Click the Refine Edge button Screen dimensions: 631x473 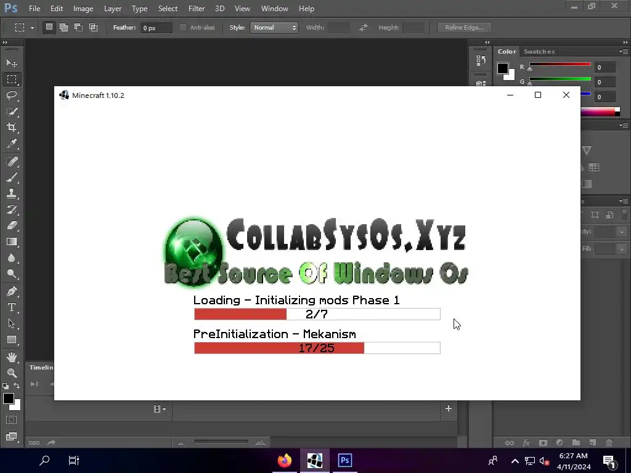point(465,27)
